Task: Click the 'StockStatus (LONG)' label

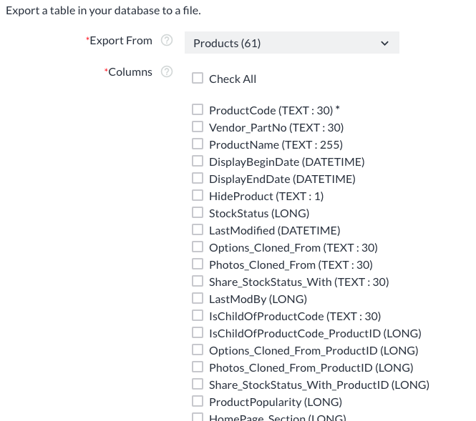Action: (x=259, y=214)
